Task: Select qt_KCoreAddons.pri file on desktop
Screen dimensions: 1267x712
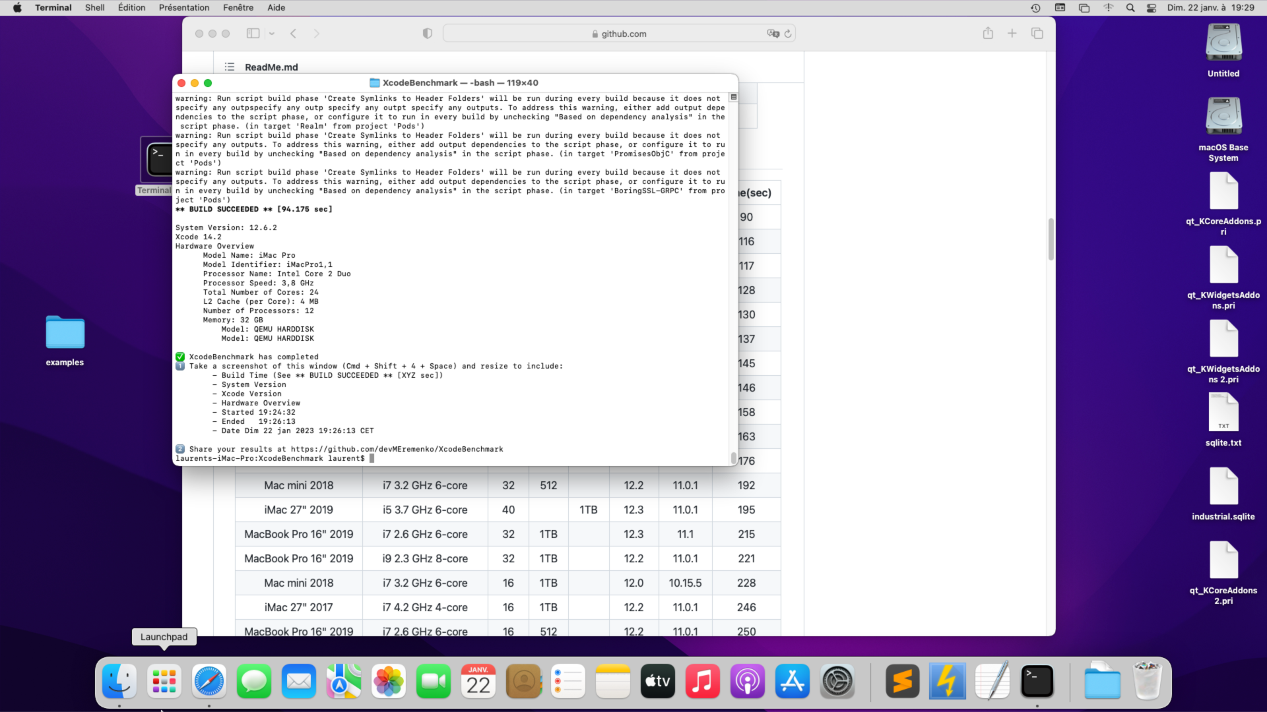Action: click(1223, 204)
